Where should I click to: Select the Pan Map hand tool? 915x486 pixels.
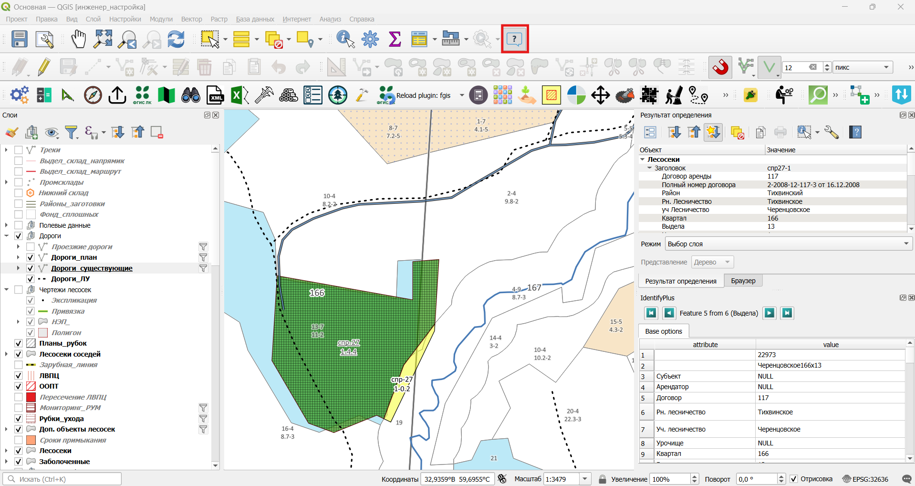(x=79, y=39)
